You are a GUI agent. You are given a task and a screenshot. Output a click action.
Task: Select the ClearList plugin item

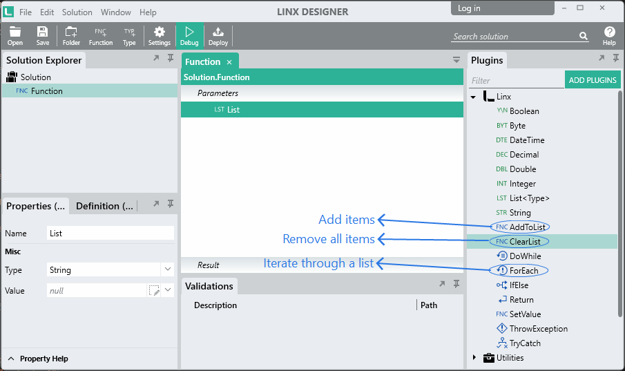[518, 241]
